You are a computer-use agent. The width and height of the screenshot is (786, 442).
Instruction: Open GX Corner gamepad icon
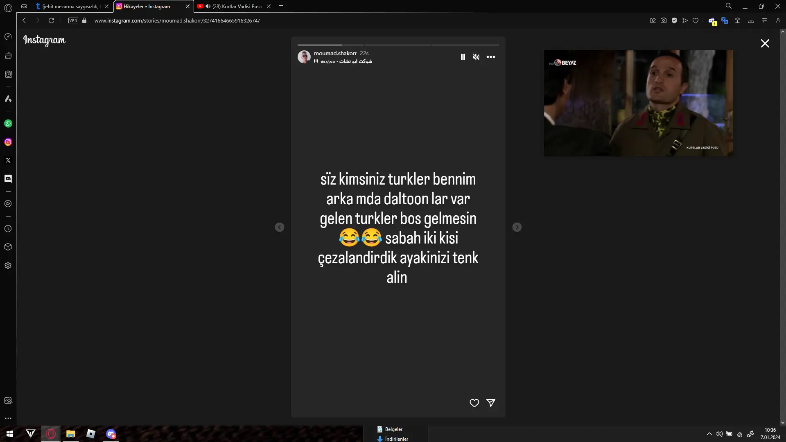coord(24,6)
